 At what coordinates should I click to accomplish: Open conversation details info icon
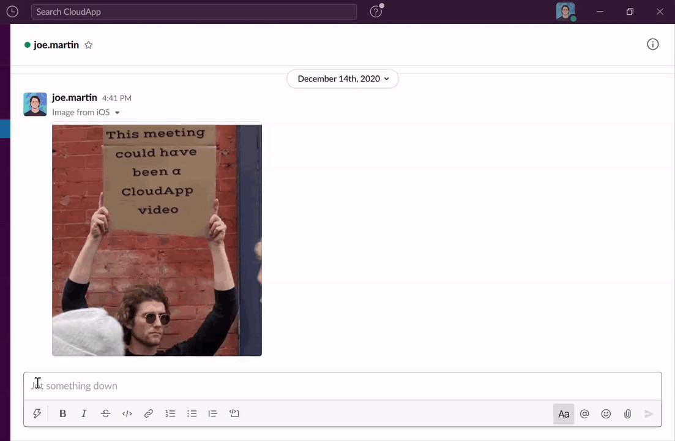pos(652,44)
